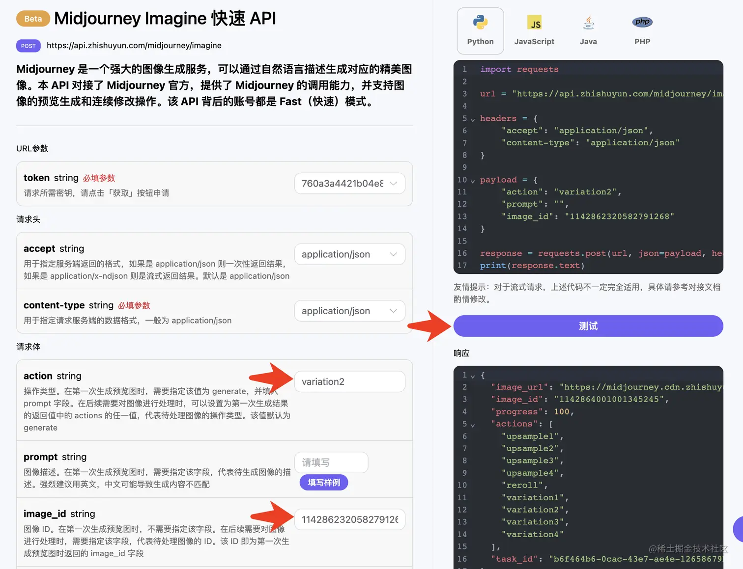Collapse the headers block in code line 5
This screenshot has width=743, height=569.
coord(473,119)
